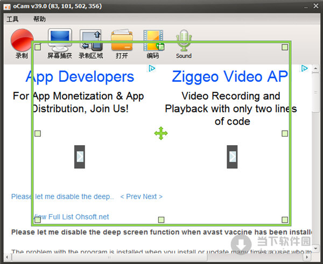This screenshot has height=264, width=323.
Task: Click the '< Prev' link
Action: tap(131, 197)
